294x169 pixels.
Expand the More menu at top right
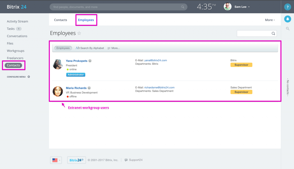click(x=270, y=20)
